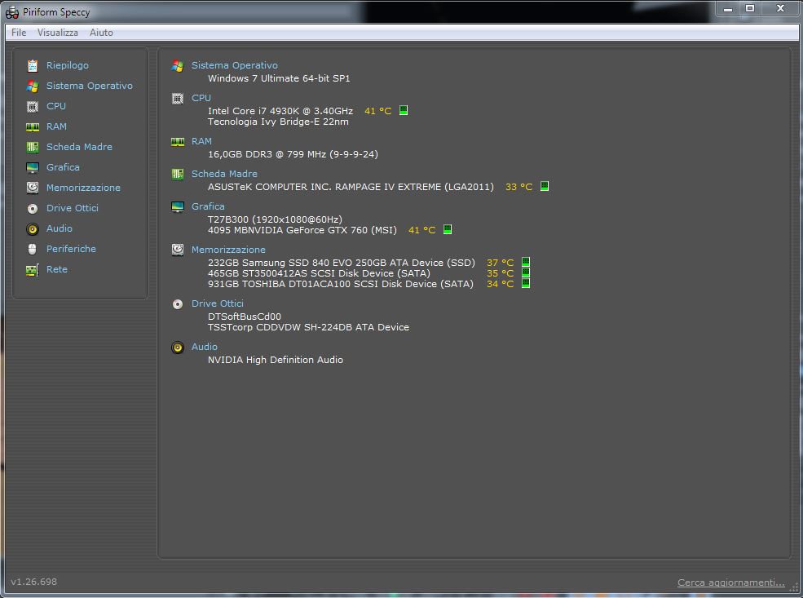Click the version number v1.26.698
This screenshot has height=598, width=803.
(33, 582)
